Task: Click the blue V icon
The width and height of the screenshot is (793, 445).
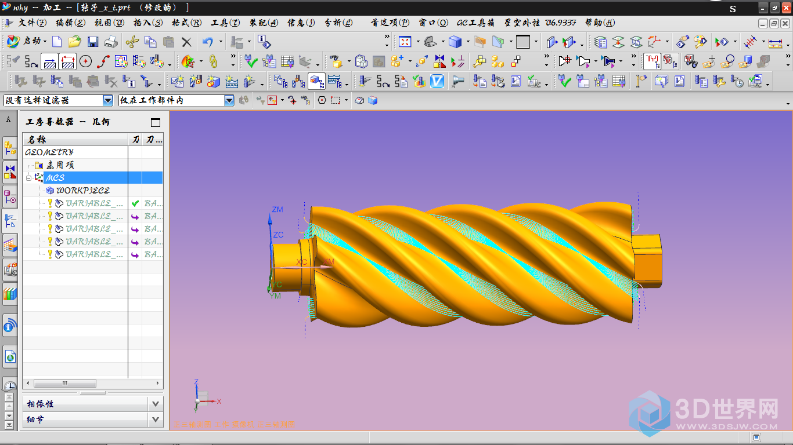Action: coord(437,81)
